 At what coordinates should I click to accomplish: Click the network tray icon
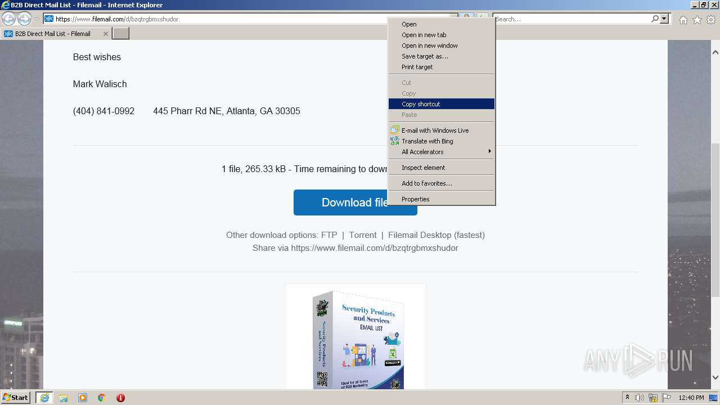tap(653, 398)
